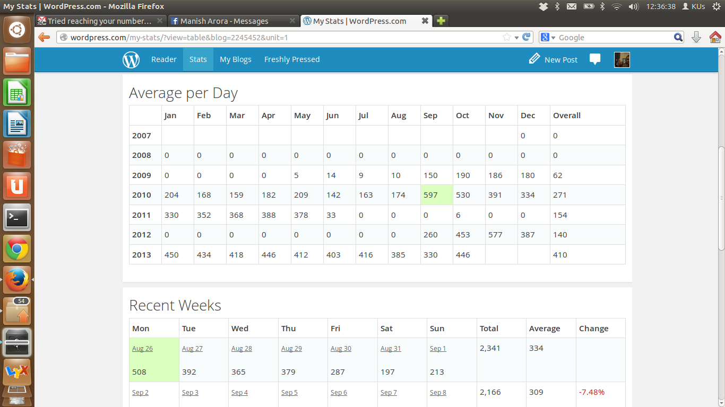725x407 pixels.
Task: Open the notifications speech bubble icon
Action: pyautogui.click(x=595, y=59)
